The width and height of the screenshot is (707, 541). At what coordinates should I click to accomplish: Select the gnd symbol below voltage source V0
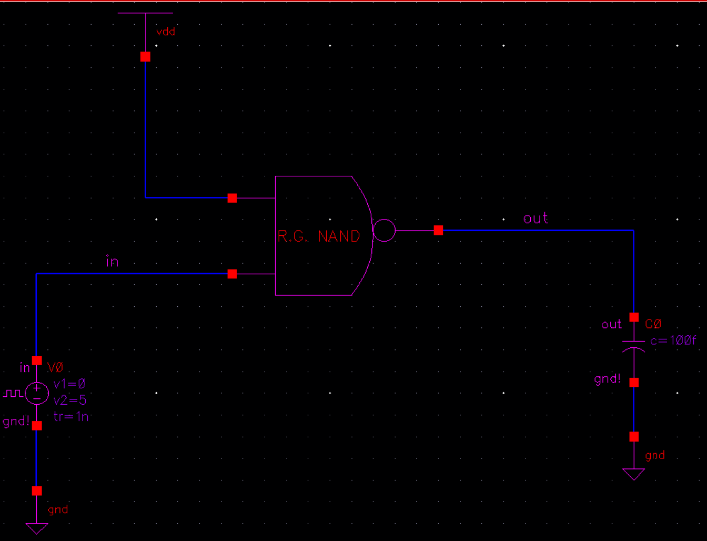(x=36, y=526)
